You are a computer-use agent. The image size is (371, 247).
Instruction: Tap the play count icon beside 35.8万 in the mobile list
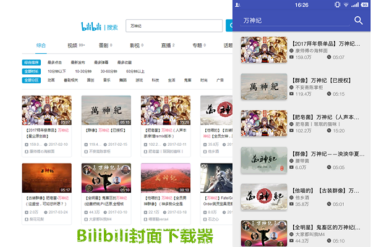[291, 204]
